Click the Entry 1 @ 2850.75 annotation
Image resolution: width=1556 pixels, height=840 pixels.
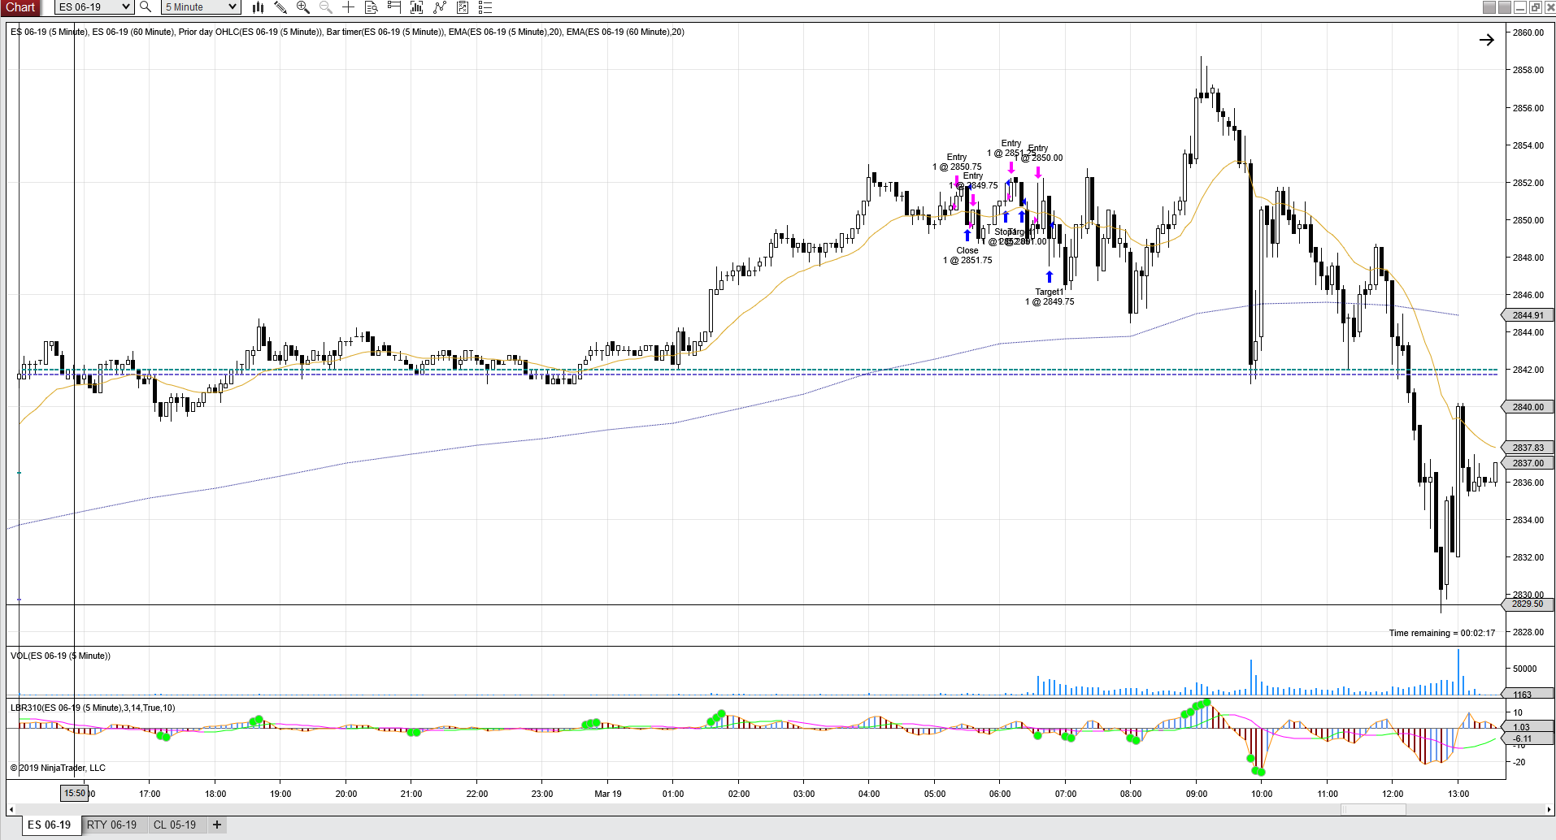pyautogui.click(x=957, y=162)
